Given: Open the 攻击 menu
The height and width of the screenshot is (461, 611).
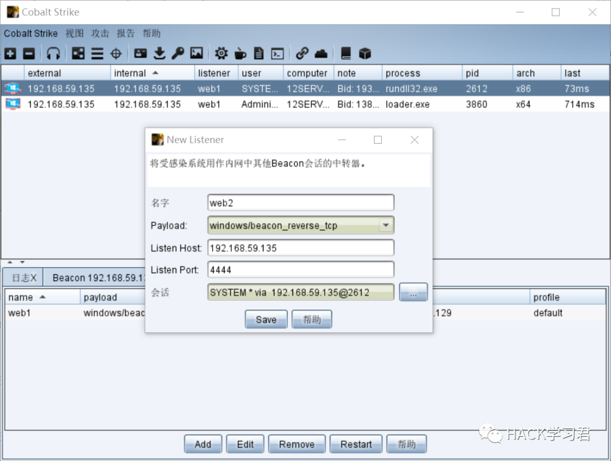Looking at the screenshot, I should [100, 33].
